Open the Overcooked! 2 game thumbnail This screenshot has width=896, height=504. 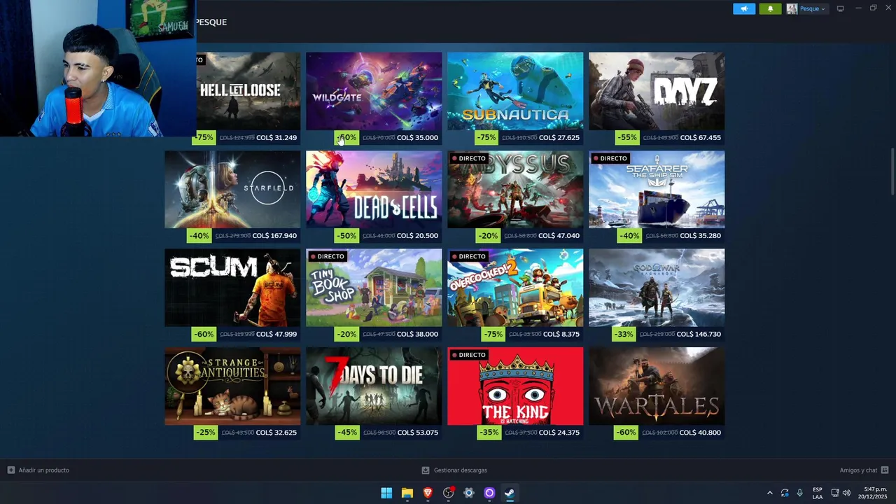(515, 288)
